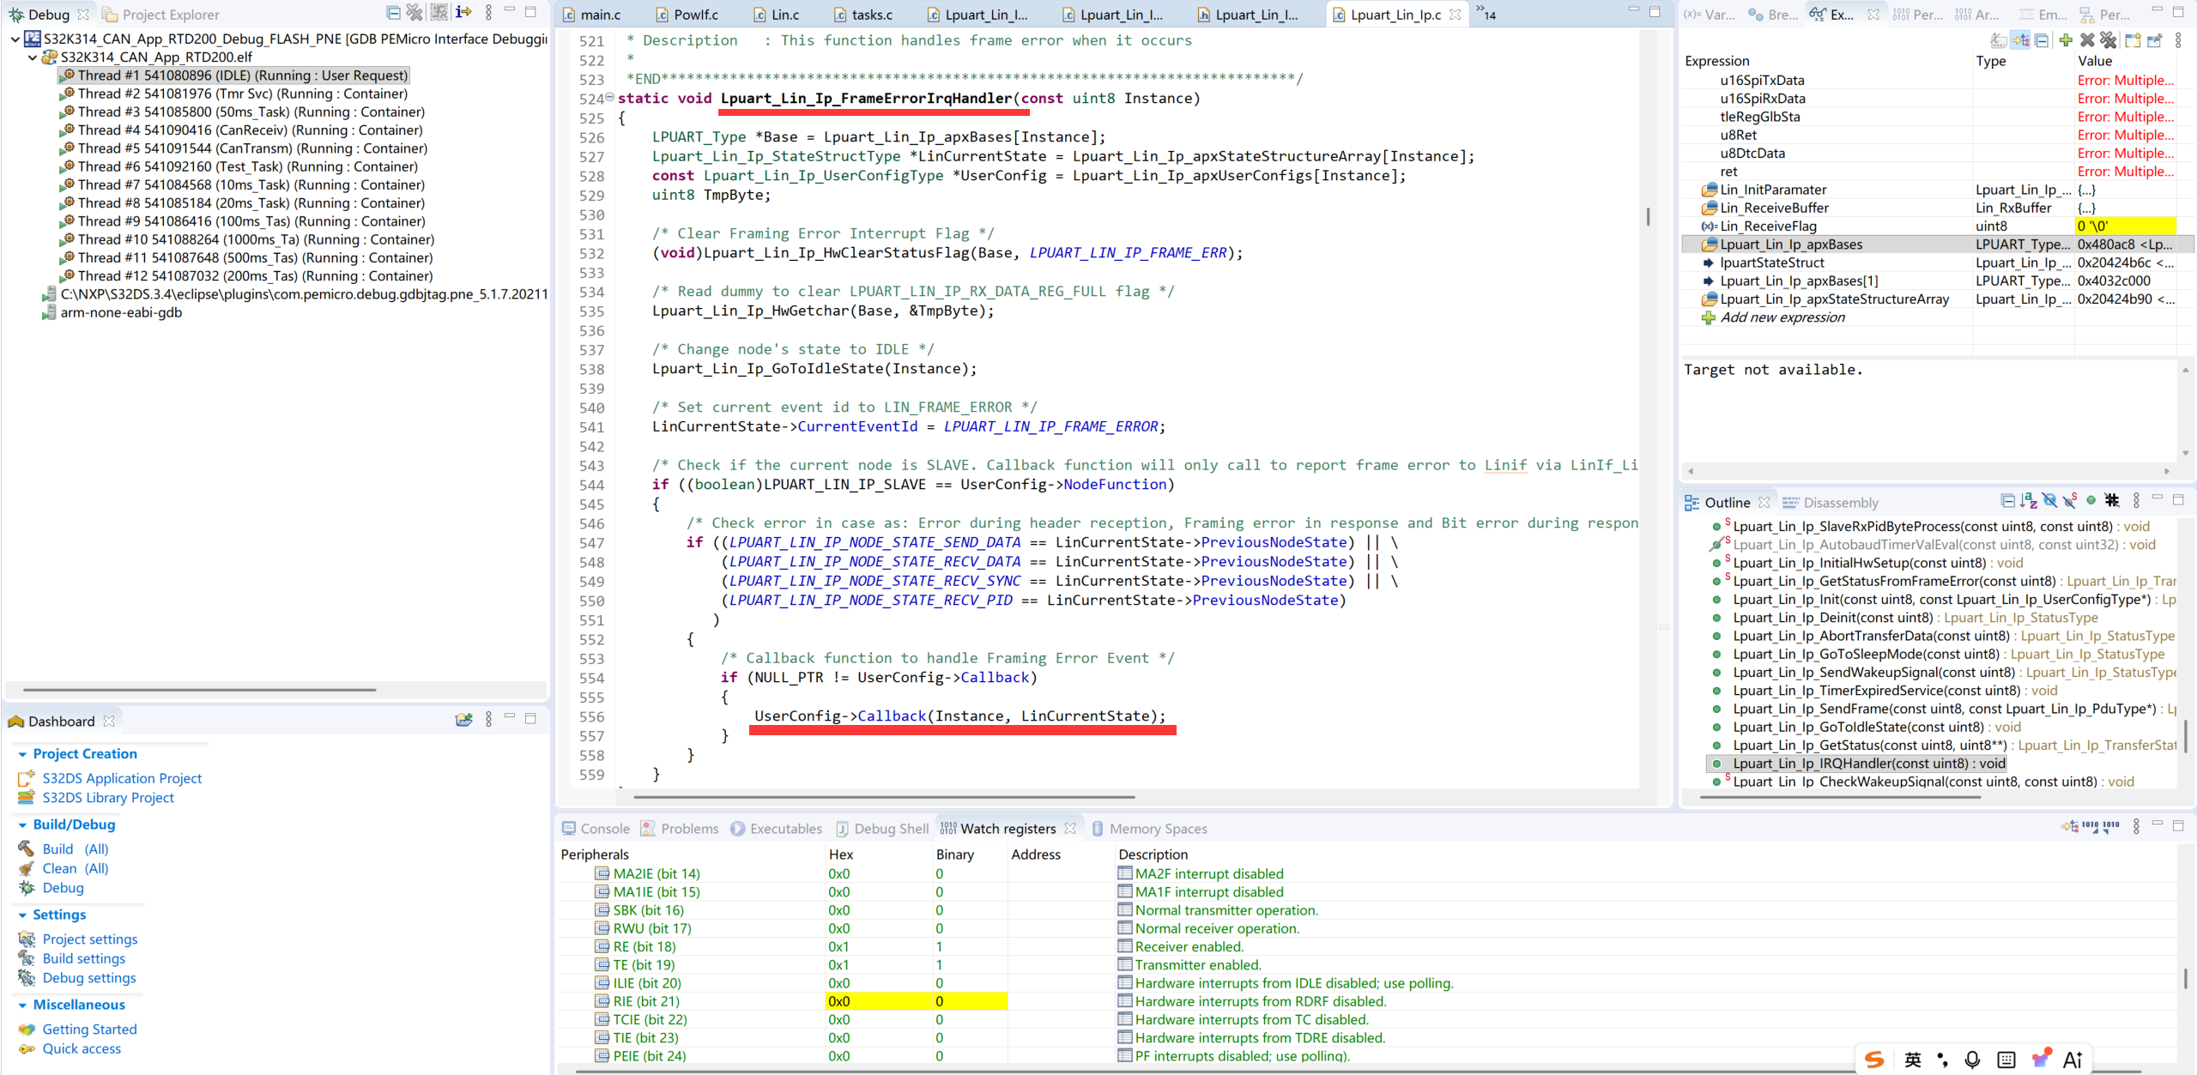Screen dimensions: 2197x1075
Task: Toggle Hide Non-Public Members green dot in Outline
Action: [2091, 501]
